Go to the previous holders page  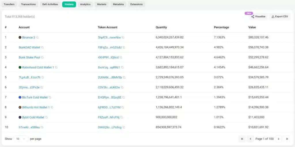(x=250, y=139)
